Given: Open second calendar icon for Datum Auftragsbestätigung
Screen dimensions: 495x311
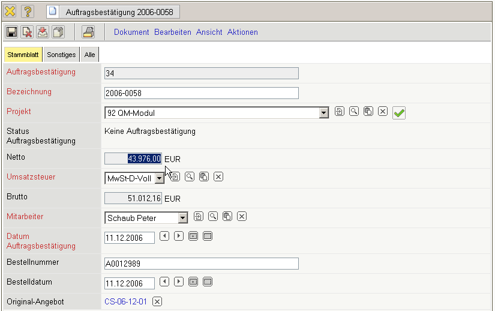Looking at the screenshot, I should (x=208, y=236).
